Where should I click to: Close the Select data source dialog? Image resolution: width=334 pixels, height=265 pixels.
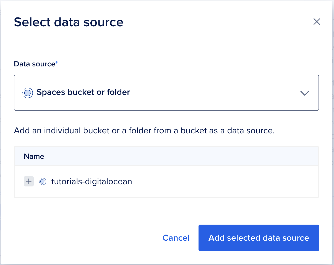click(x=317, y=22)
